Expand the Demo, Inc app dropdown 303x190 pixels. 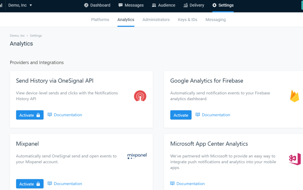pos(20,5)
